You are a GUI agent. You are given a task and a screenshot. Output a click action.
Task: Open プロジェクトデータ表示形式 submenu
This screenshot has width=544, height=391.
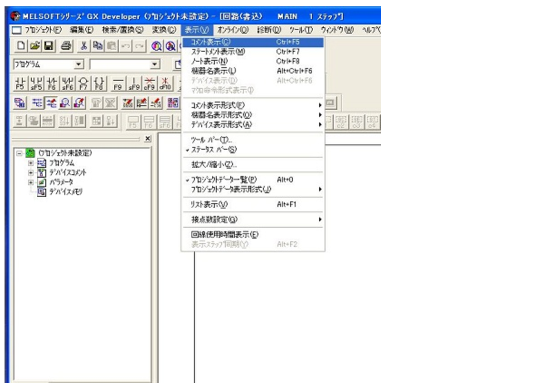point(253,189)
